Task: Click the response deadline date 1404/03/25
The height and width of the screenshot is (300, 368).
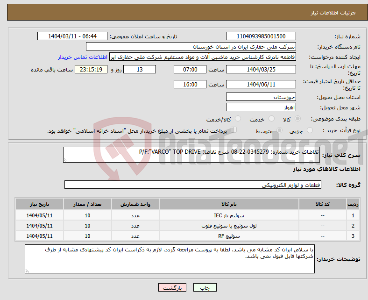Action: pos(261,69)
